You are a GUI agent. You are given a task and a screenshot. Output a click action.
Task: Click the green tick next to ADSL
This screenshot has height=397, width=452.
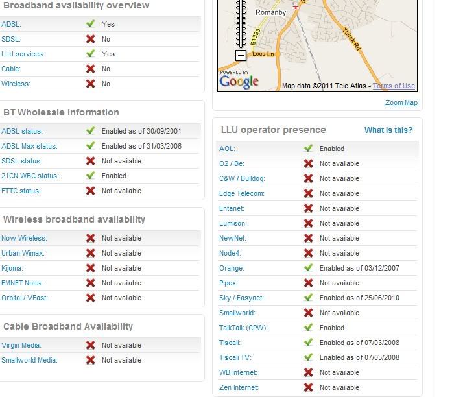91,24
